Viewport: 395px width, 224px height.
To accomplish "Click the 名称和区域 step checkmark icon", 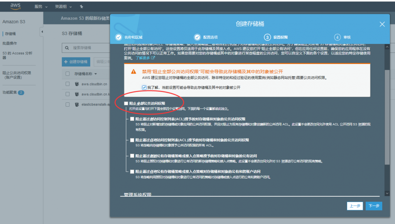I will pos(118,37).
